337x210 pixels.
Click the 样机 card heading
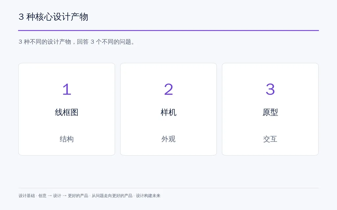point(168,112)
